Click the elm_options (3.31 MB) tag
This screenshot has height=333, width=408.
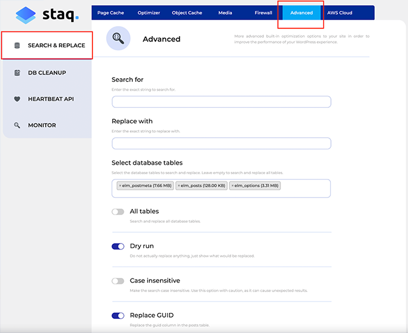[x=255, y=185]
